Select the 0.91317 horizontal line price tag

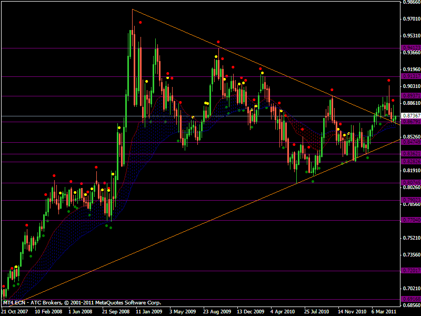(x=412, y=76)
